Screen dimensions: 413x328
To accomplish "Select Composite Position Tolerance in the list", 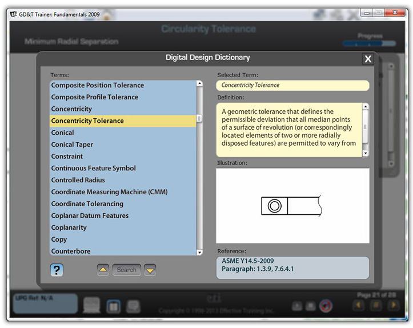I will point(97,85).
